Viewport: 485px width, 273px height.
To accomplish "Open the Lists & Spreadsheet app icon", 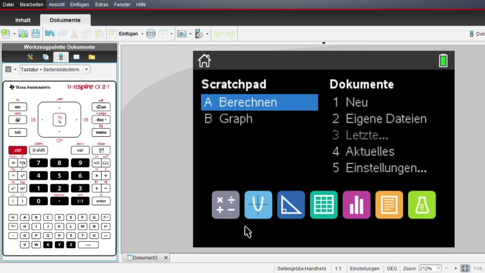I will 324,205.
